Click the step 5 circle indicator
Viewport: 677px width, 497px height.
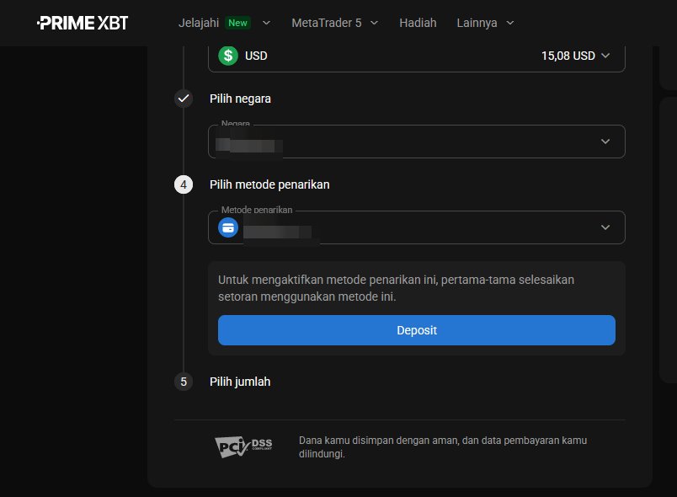click(x=184, y=382)
